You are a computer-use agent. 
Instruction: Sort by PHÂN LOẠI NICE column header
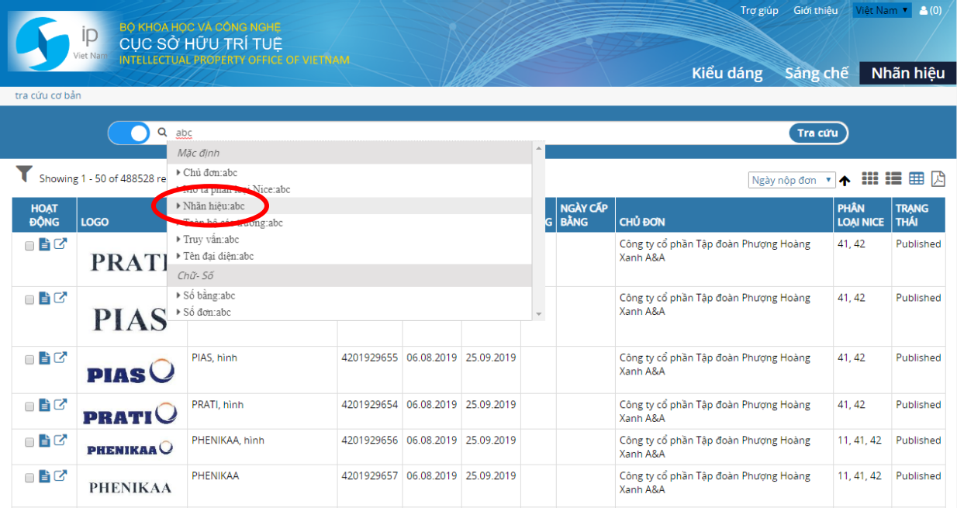click(861, 215)
